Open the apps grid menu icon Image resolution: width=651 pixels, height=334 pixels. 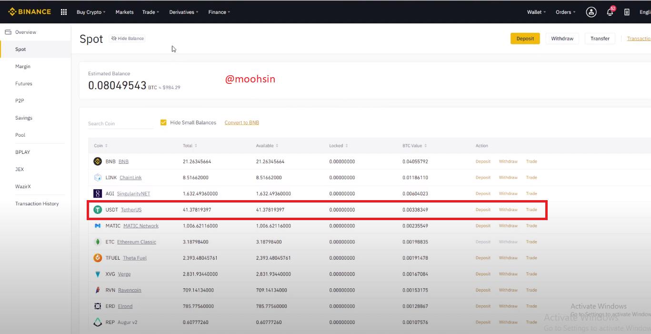point(64,12)
